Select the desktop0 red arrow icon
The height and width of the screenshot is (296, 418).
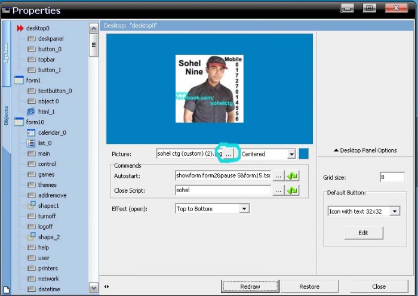click(x=20, y=28)
